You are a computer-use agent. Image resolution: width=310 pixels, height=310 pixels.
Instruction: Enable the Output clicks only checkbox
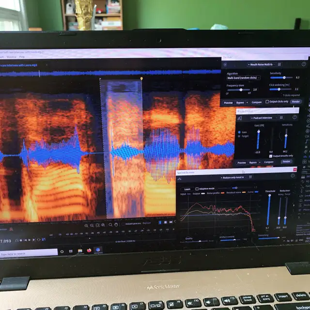[x=267, y=102]
